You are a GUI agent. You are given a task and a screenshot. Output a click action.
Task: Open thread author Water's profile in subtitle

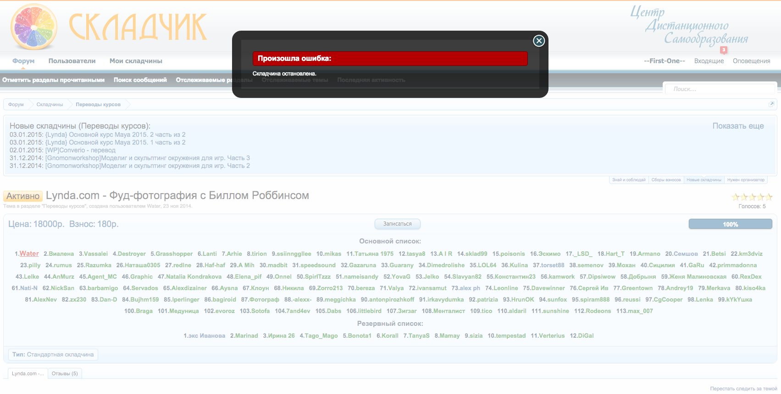coord(154,206)
